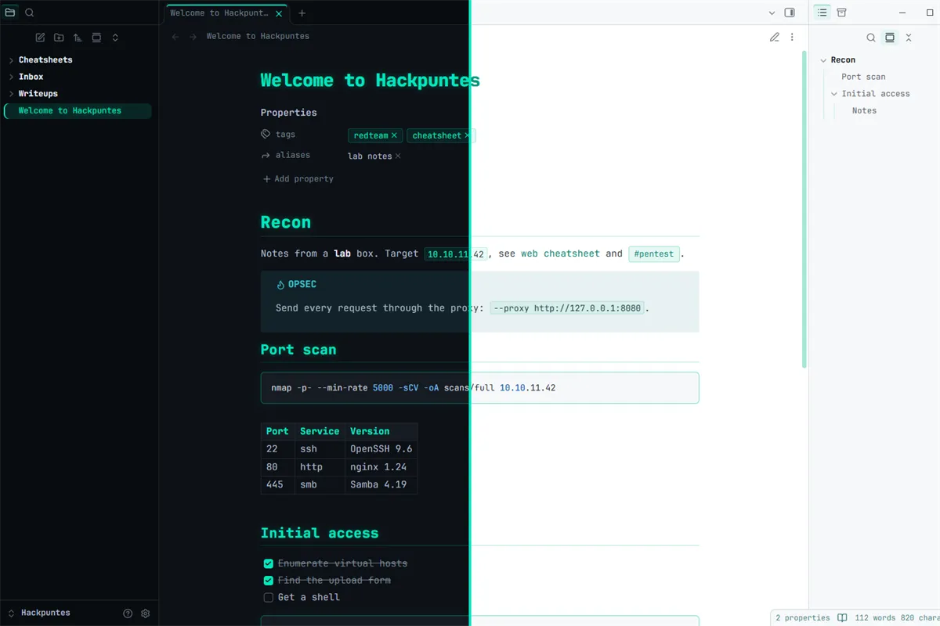The width and height of the screenshot is (940, 626).
Task: Toggle the right sidebar panel
Action: pos(790,13)
